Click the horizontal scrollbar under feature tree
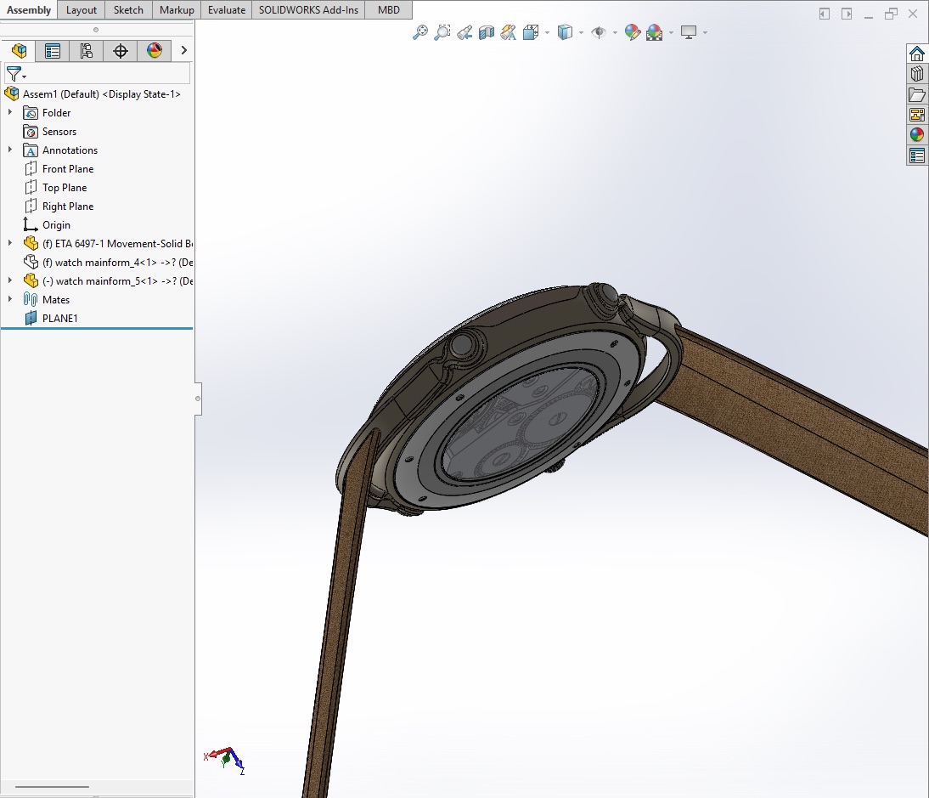 52,787
